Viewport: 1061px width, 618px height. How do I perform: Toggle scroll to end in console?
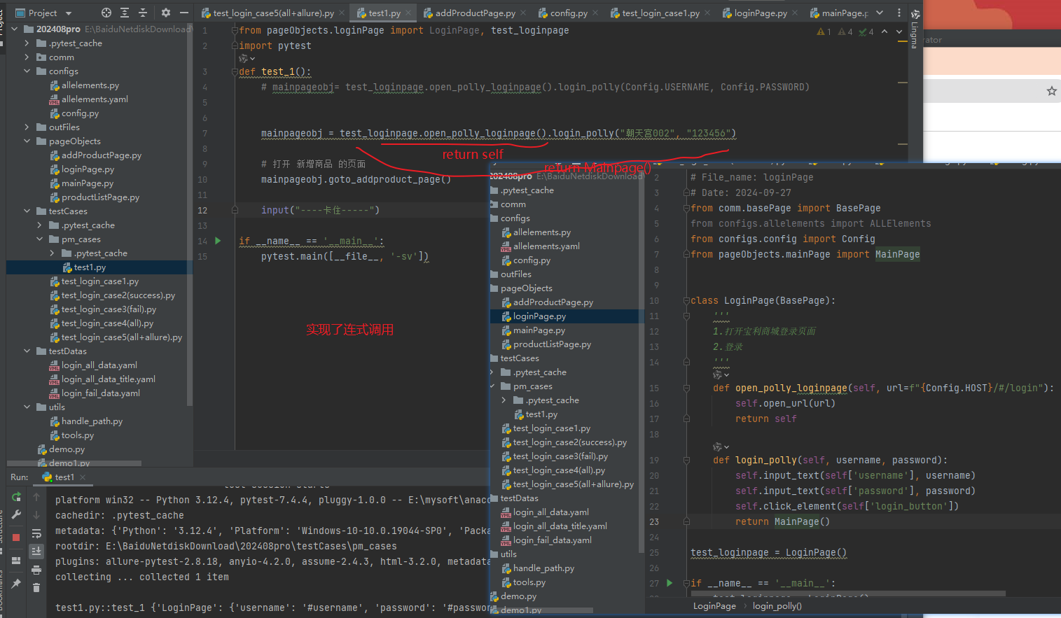click(36, 552)
